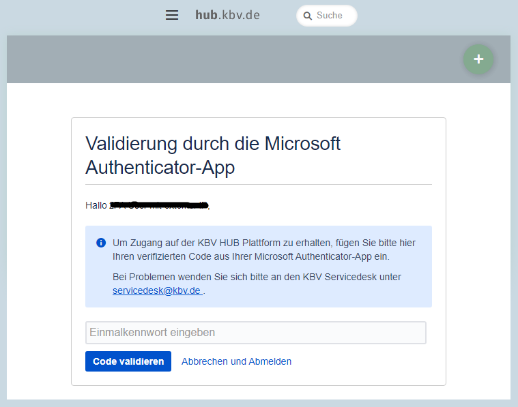Click the Validierung durch die Microsoft Authenticator-App heading
This screenshot has height=407, width=518.
pyautogui.click(x=213, y=155)
